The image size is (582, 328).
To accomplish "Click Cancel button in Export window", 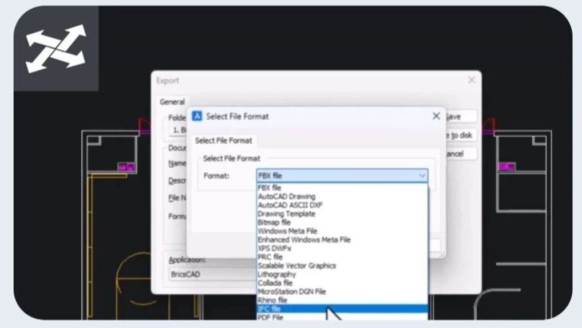I will (x=460, y=154).
